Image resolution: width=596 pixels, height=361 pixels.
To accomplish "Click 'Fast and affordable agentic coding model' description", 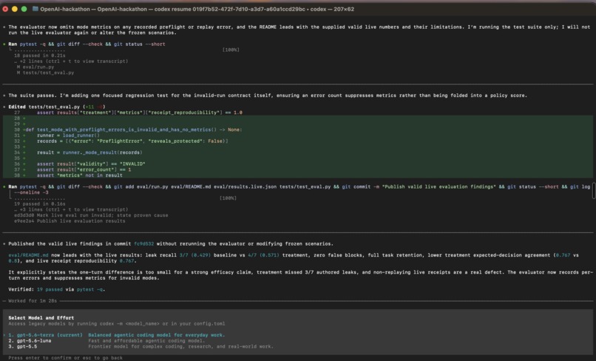I will coord(146,341).
